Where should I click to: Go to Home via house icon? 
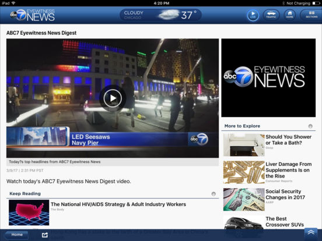click(x=289, y=15)
